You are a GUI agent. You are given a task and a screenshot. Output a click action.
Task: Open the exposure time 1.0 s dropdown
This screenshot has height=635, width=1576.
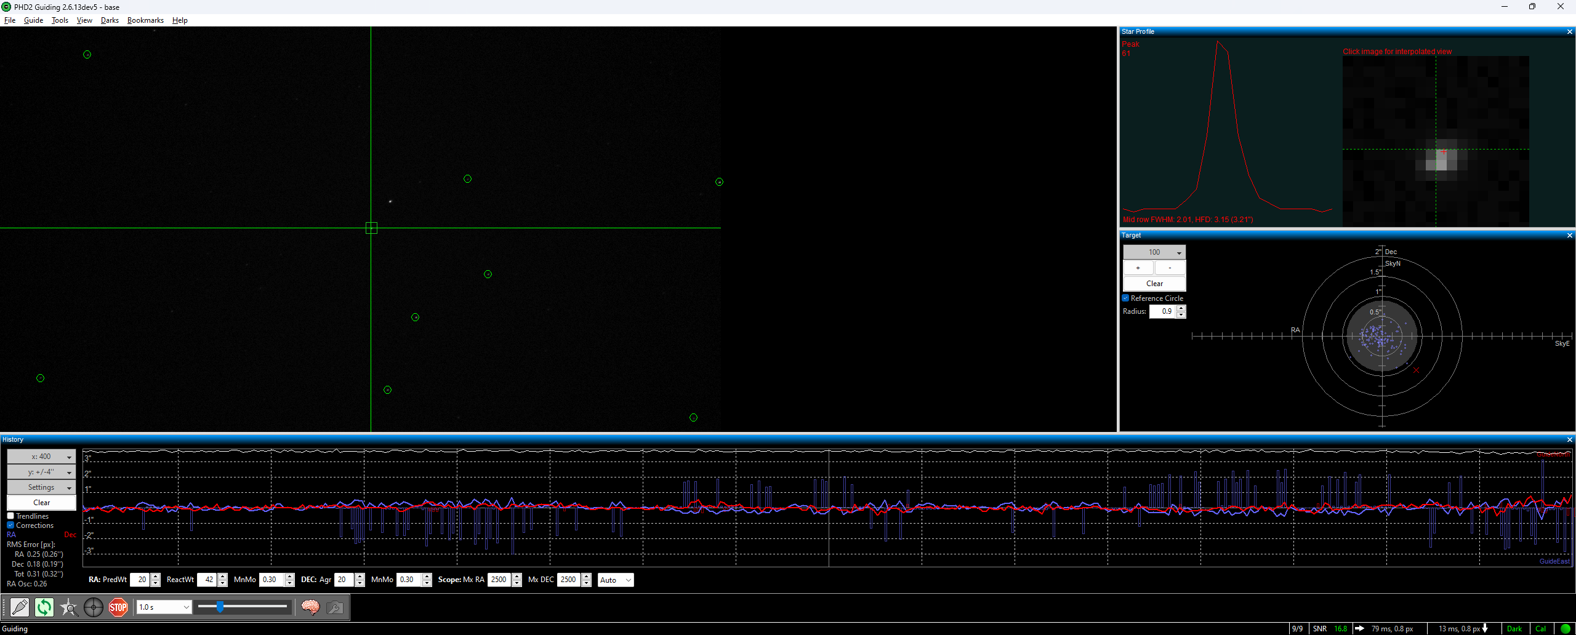164,607
